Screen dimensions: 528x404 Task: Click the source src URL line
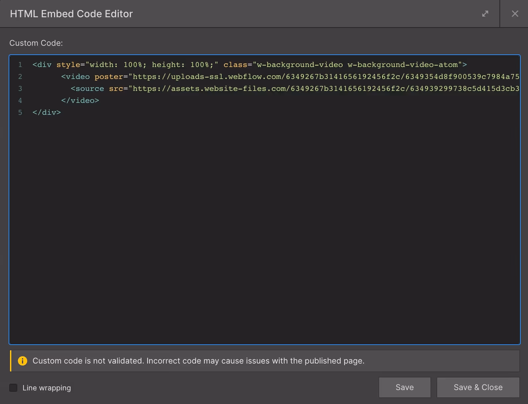coord(295,89)
